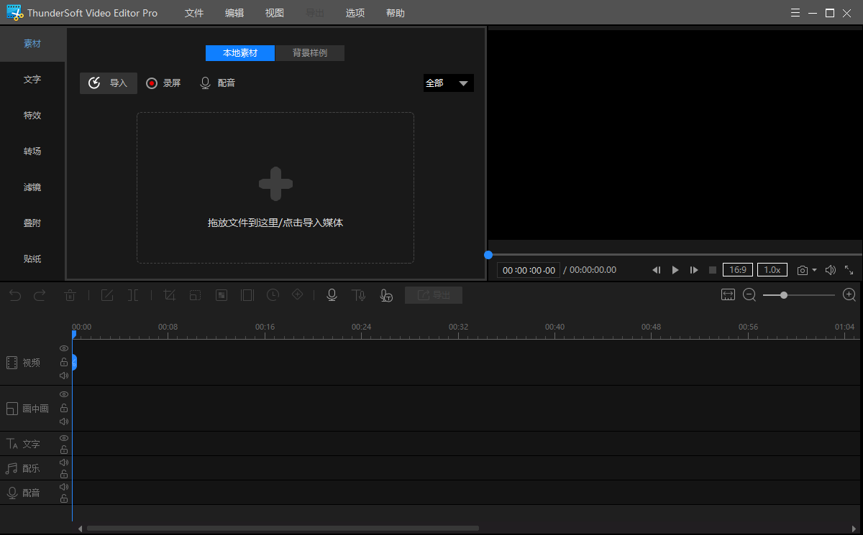The image size is (863, 535).
Task: Step back one frame in preview
Action: point(656,270)
